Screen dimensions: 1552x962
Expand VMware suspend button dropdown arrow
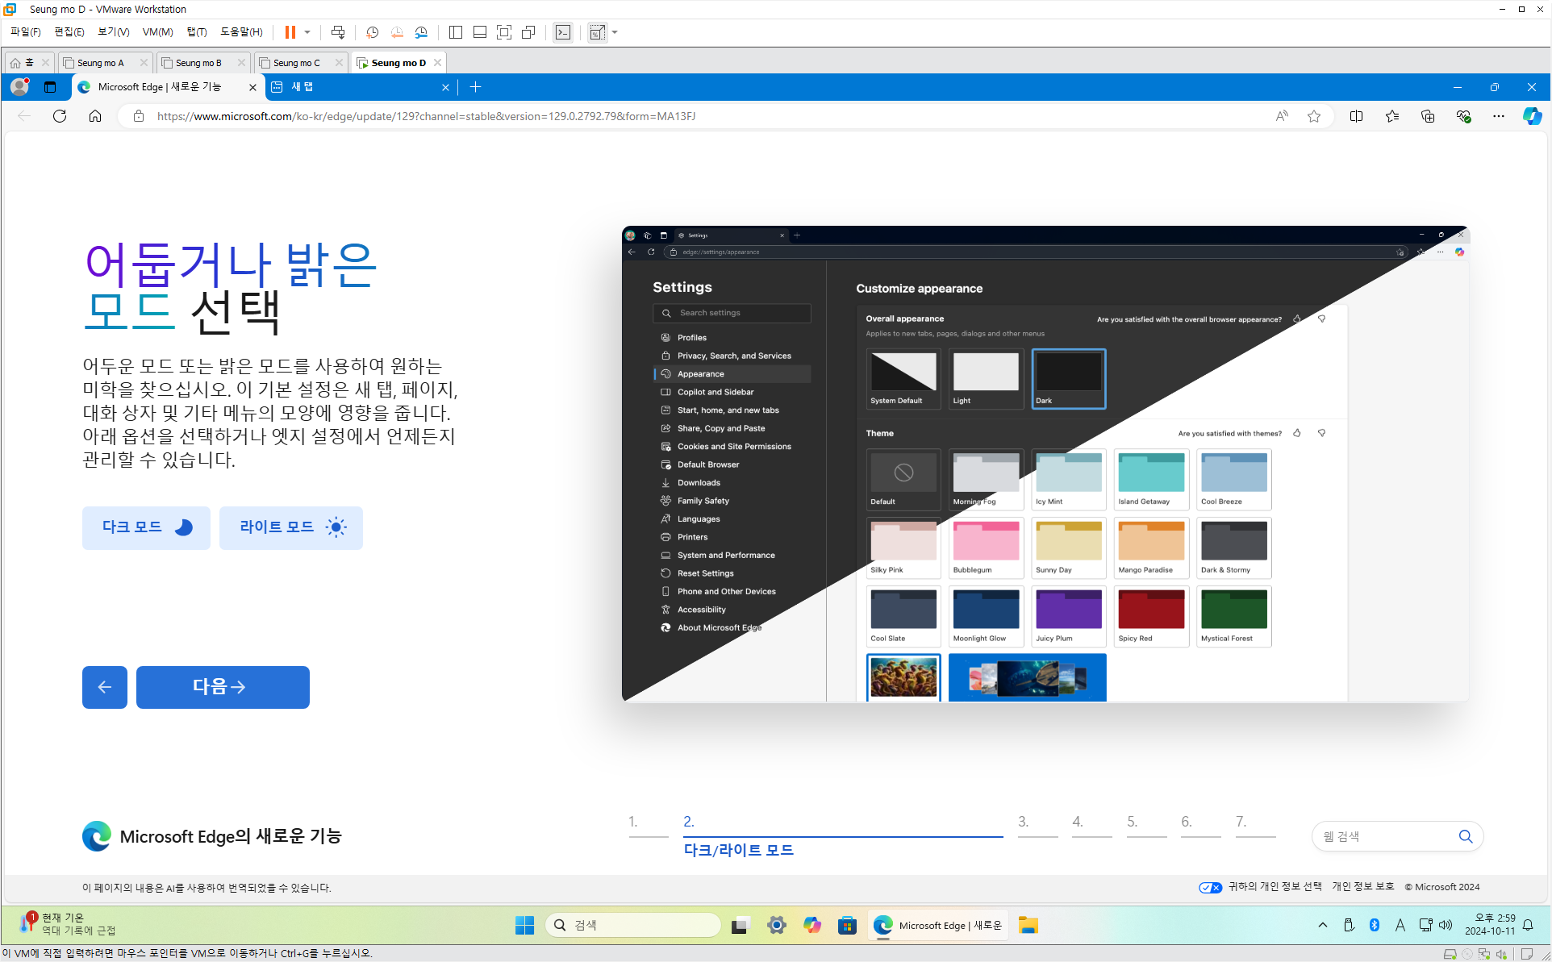307,32
